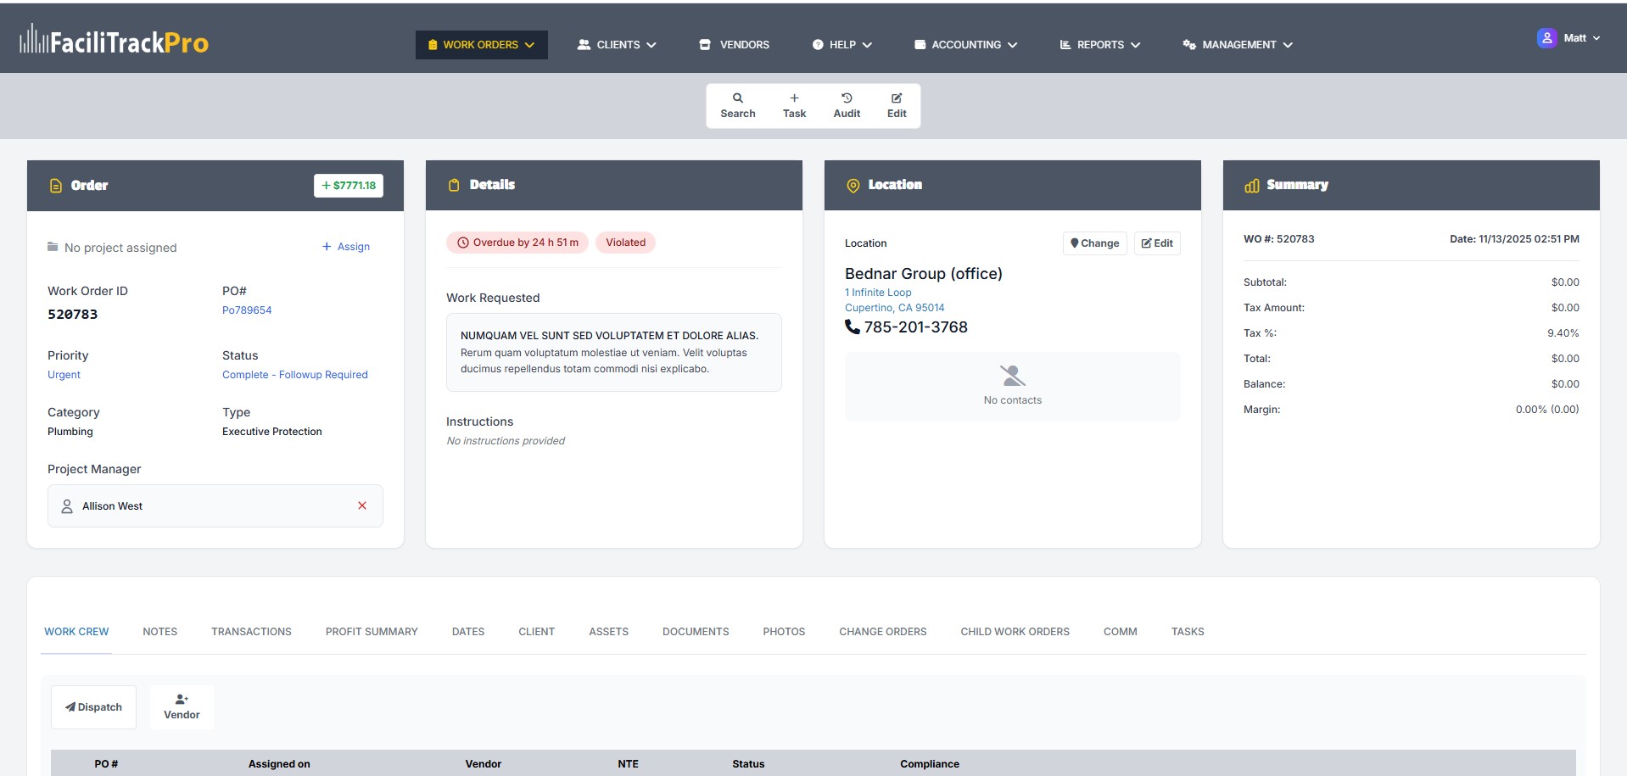Click the Violated status badge
The width and height of the screenshot is (1627, 776).
pyautogui.click(x=625, y=243)
